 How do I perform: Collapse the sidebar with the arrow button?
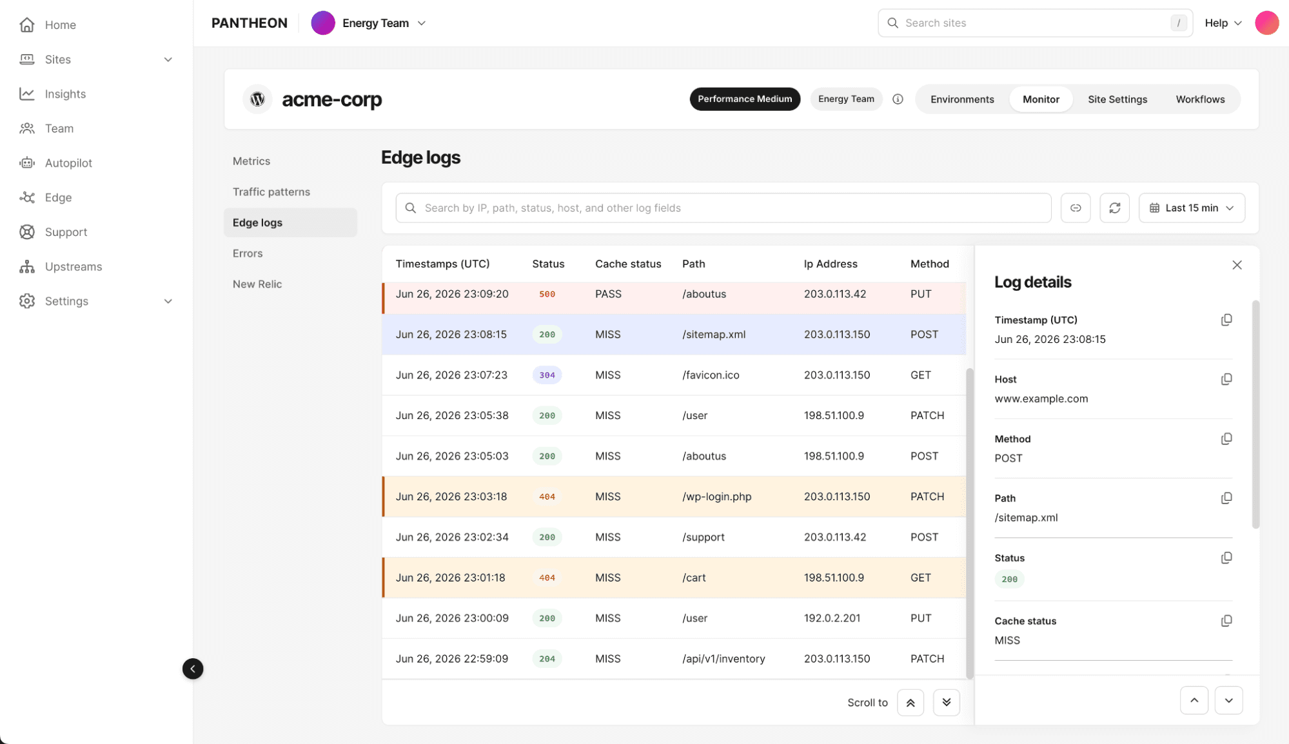[193, 669]
